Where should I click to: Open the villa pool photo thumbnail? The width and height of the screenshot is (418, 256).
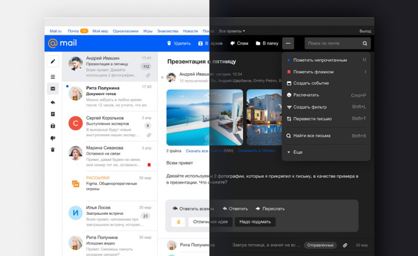tap(264, 118)
